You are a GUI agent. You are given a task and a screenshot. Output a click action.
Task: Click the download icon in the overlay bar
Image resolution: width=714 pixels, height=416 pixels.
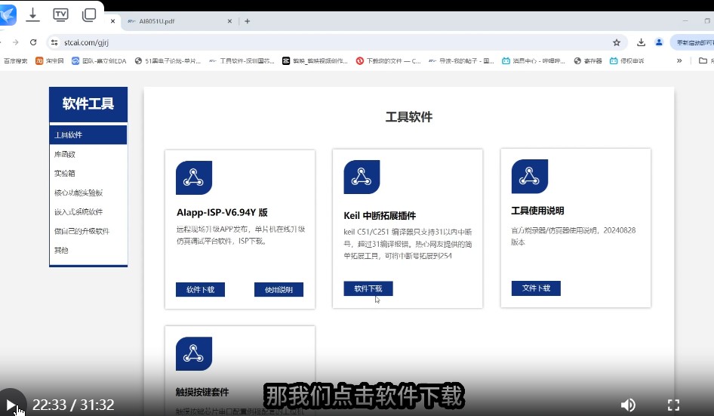pos(32,14)
